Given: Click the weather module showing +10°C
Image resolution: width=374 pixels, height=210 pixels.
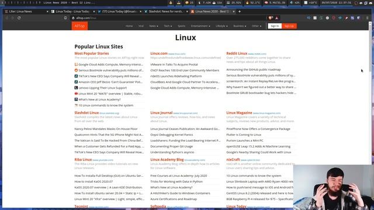Looking at the screenshot, I should 310,2.
